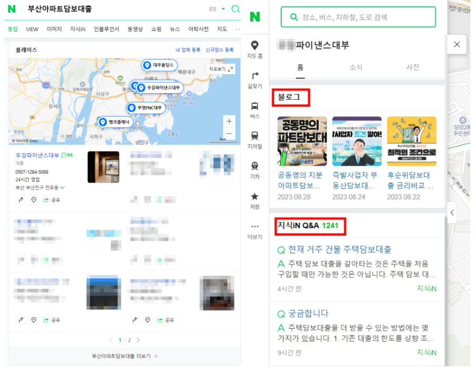Open 길찾기 directions in the map sidebar
The image size is (476, 372).
click(x=255, y=80)
